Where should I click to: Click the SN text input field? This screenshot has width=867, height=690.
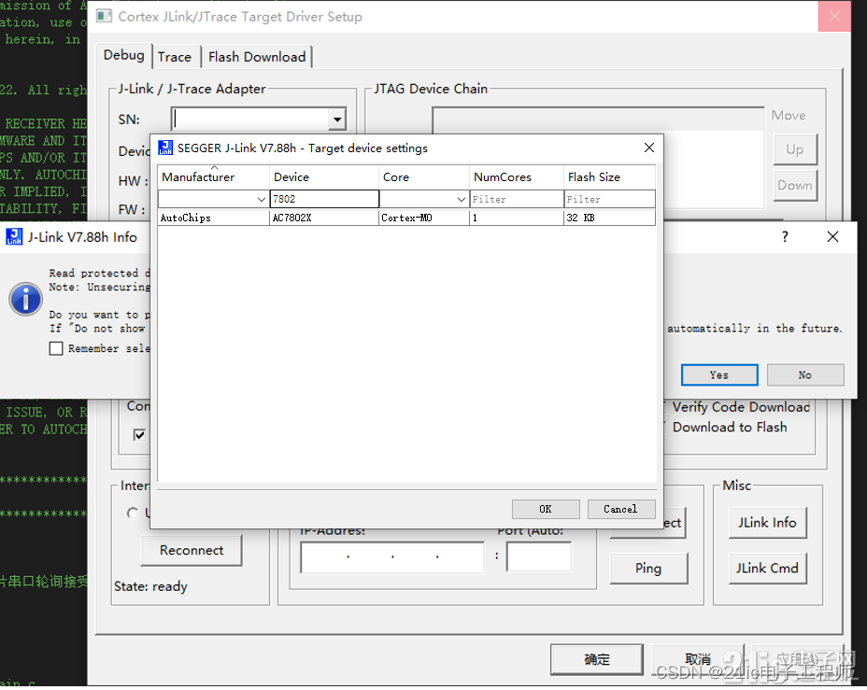(250, 120)
